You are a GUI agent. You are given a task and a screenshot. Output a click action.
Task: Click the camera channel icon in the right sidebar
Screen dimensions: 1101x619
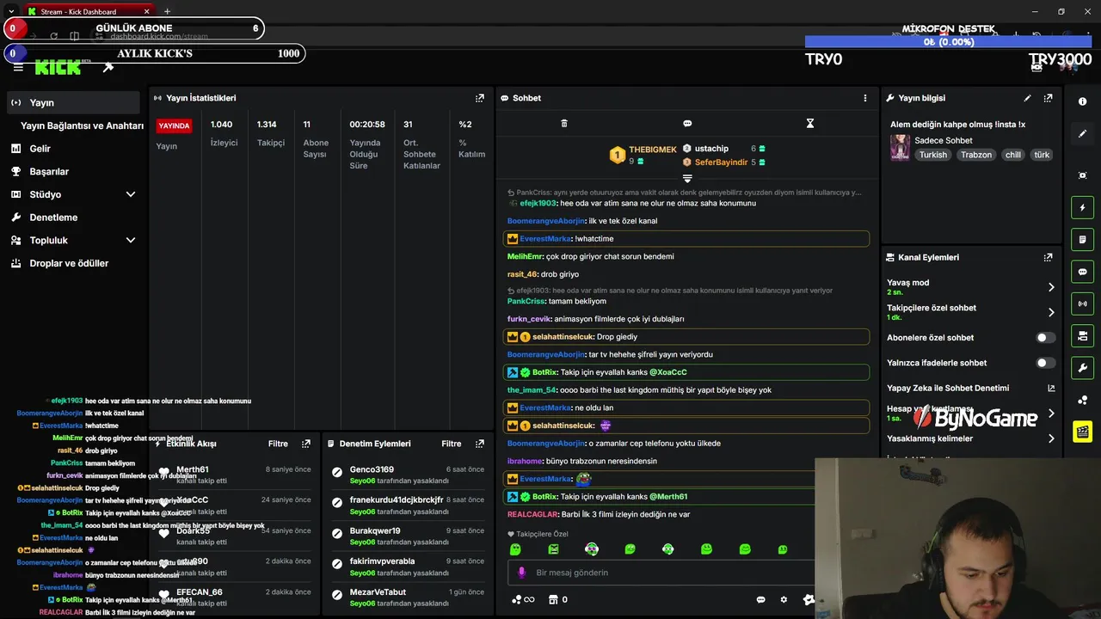[1082, 335]
